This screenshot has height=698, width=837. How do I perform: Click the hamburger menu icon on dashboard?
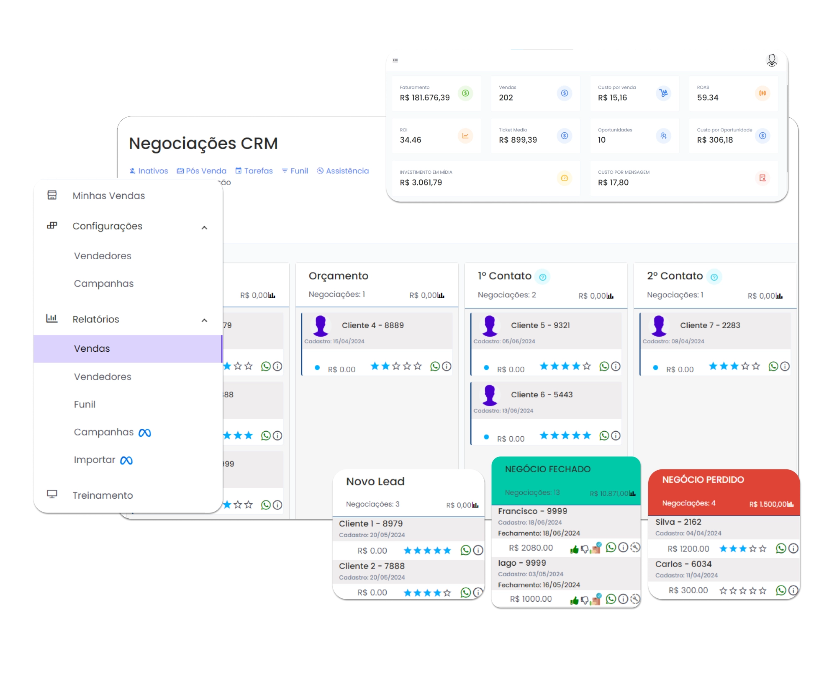395,60
